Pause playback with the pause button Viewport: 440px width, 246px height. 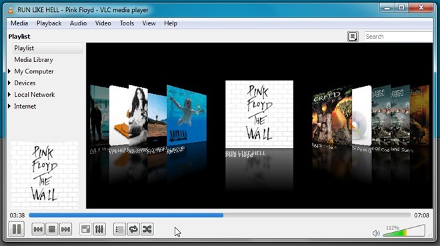[17, 229]
